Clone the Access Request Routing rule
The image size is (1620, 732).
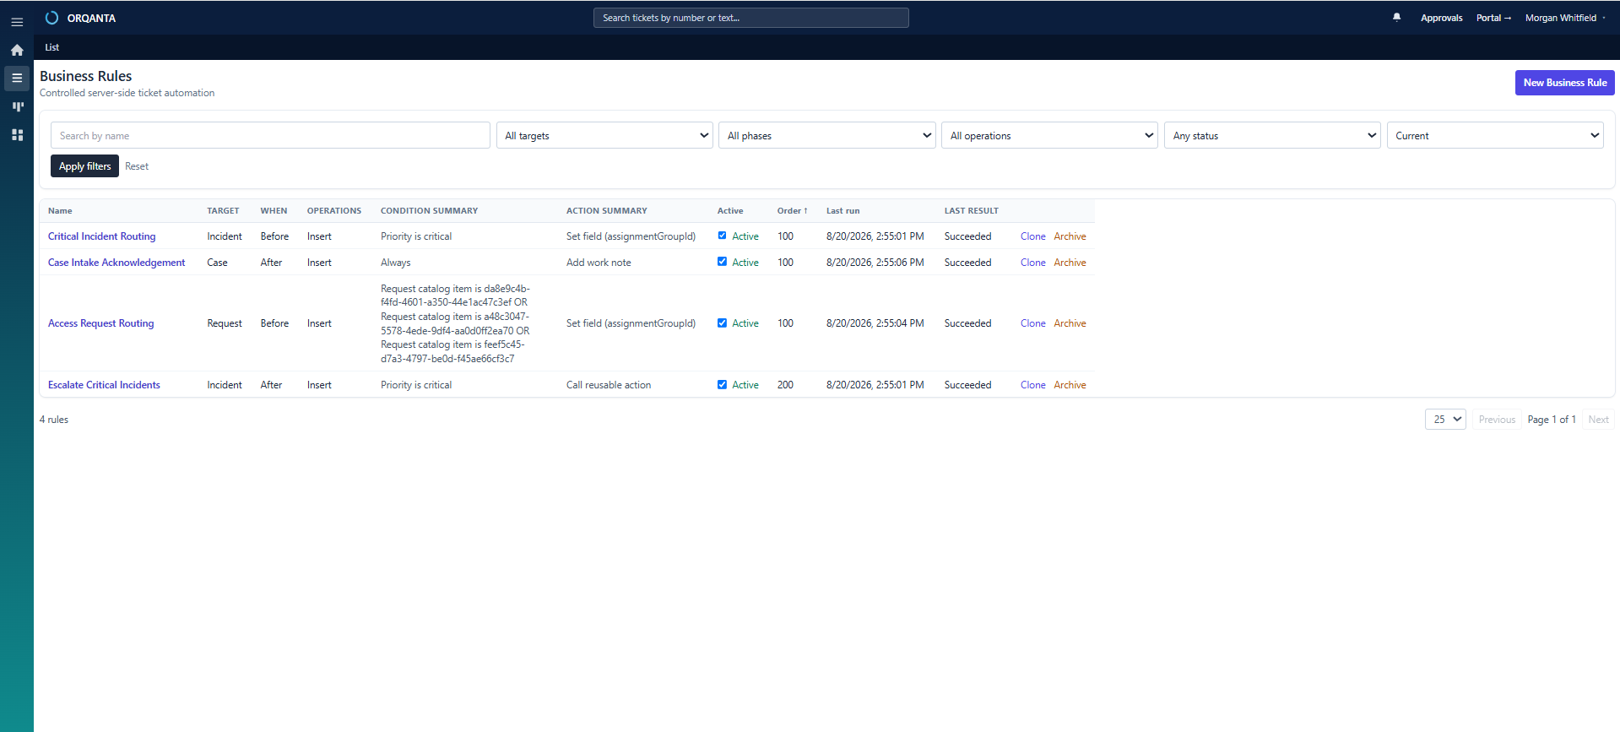click(x=1032, y=323)
